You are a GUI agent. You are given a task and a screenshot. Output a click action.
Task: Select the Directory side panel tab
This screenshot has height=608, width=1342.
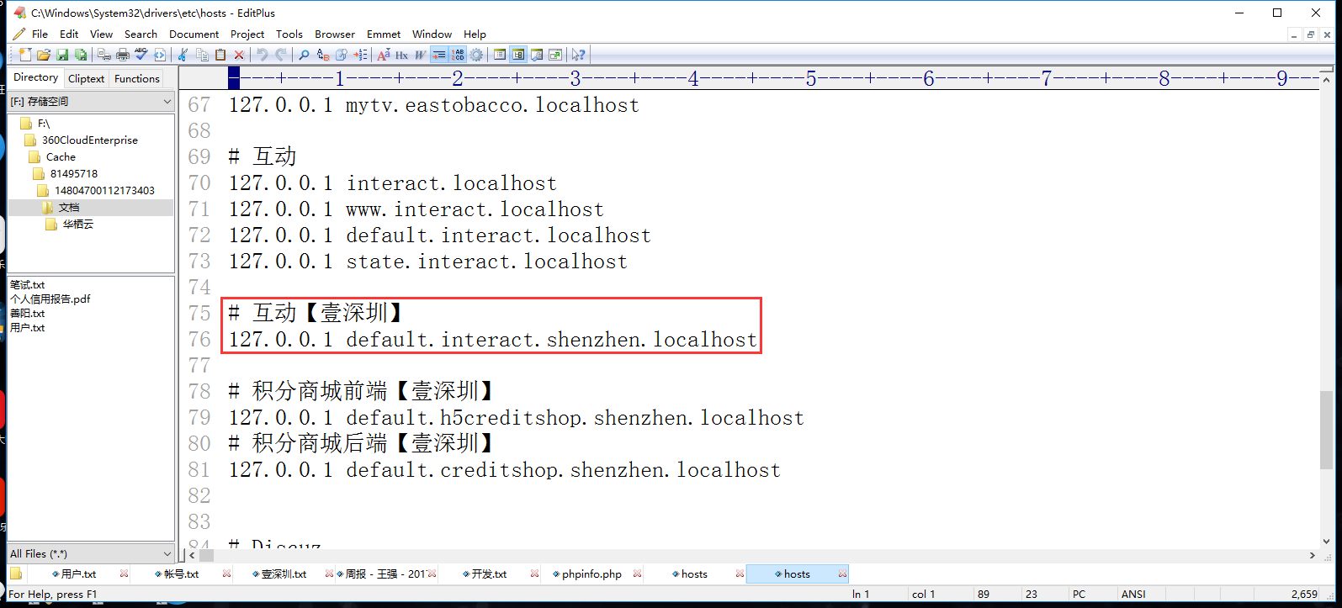(36, 77)
